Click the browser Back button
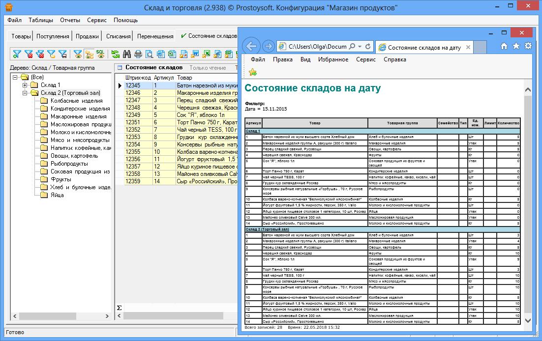The height and width of the screenshot is (341, 542). click(252, 47)
